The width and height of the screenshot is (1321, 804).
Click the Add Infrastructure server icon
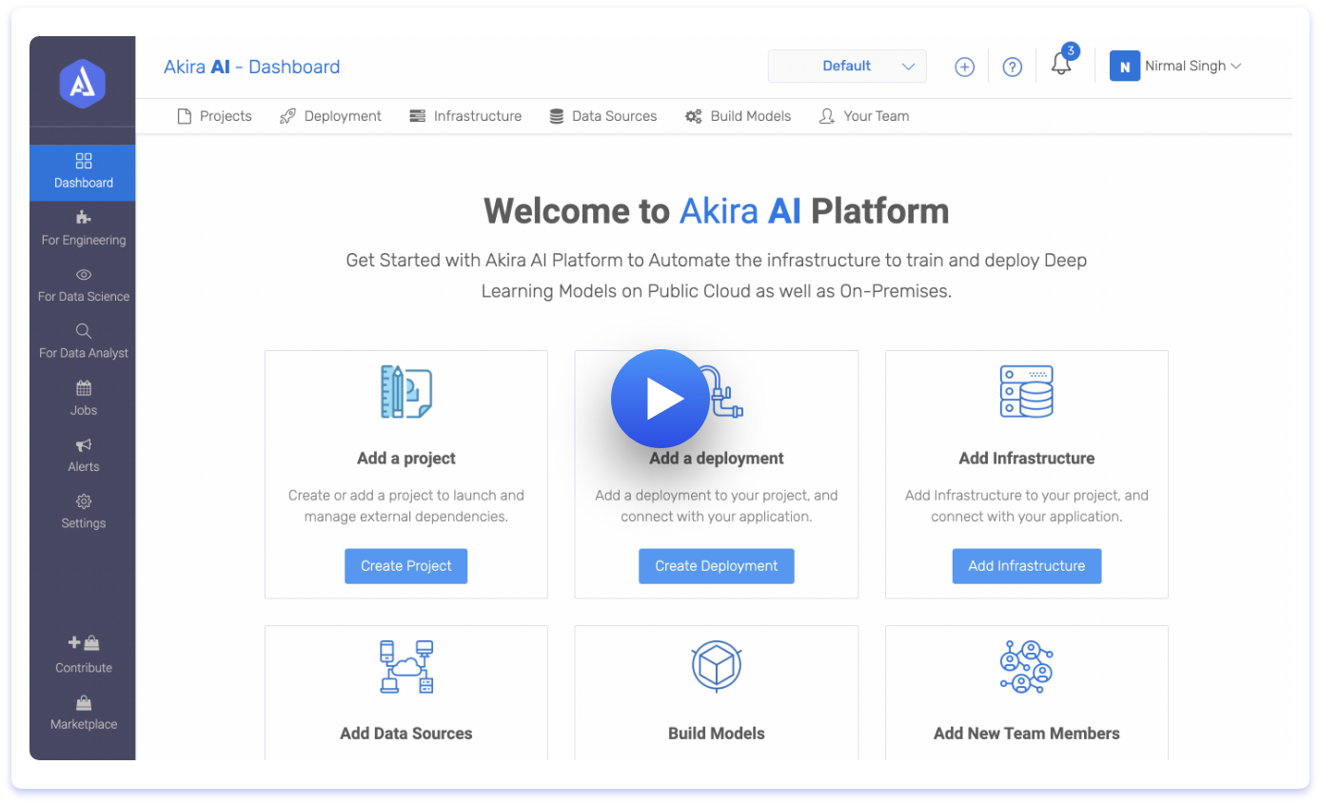coord(1026,391)
